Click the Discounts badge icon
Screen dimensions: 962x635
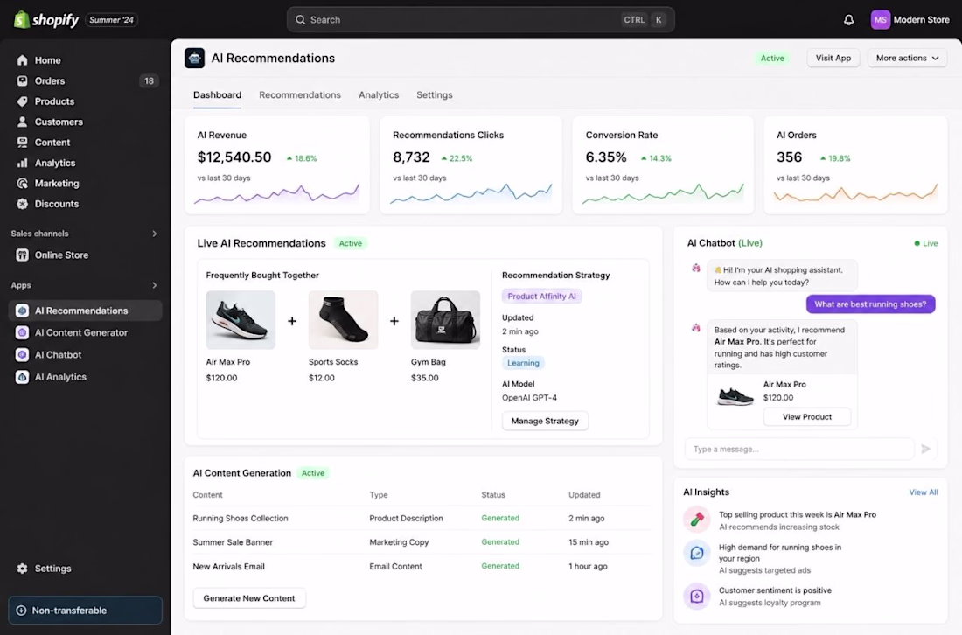22,204
